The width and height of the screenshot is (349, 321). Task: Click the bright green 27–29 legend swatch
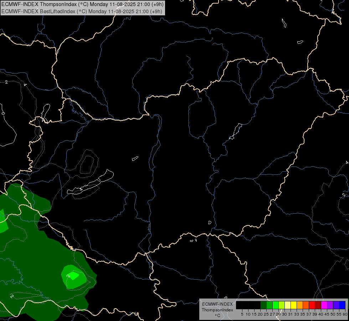276,305
